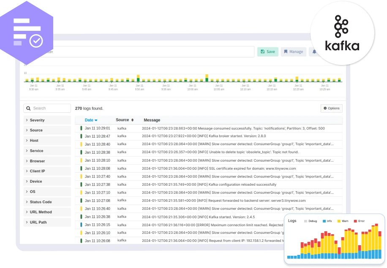This screenshot has width=387, height=268.
Task: Expand the Client IP facet
Action: pos(47,171)
